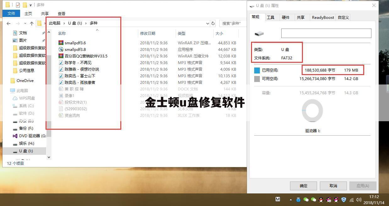The height and width of the screenshot is (206, 389).
Task: Select OneDrive in the navigation pane
Action: click(25, 80)
